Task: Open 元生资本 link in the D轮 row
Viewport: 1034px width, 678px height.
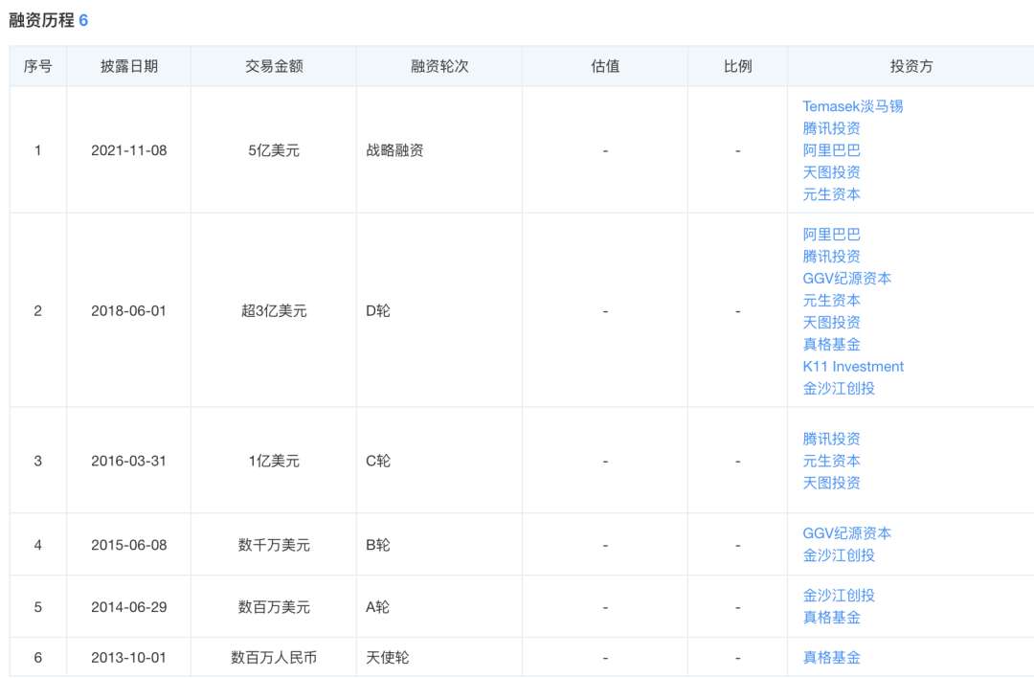Action: click(831, 301)
